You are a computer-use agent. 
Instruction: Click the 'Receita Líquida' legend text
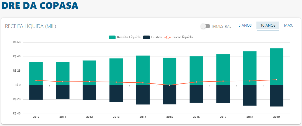tap(129, 37)
